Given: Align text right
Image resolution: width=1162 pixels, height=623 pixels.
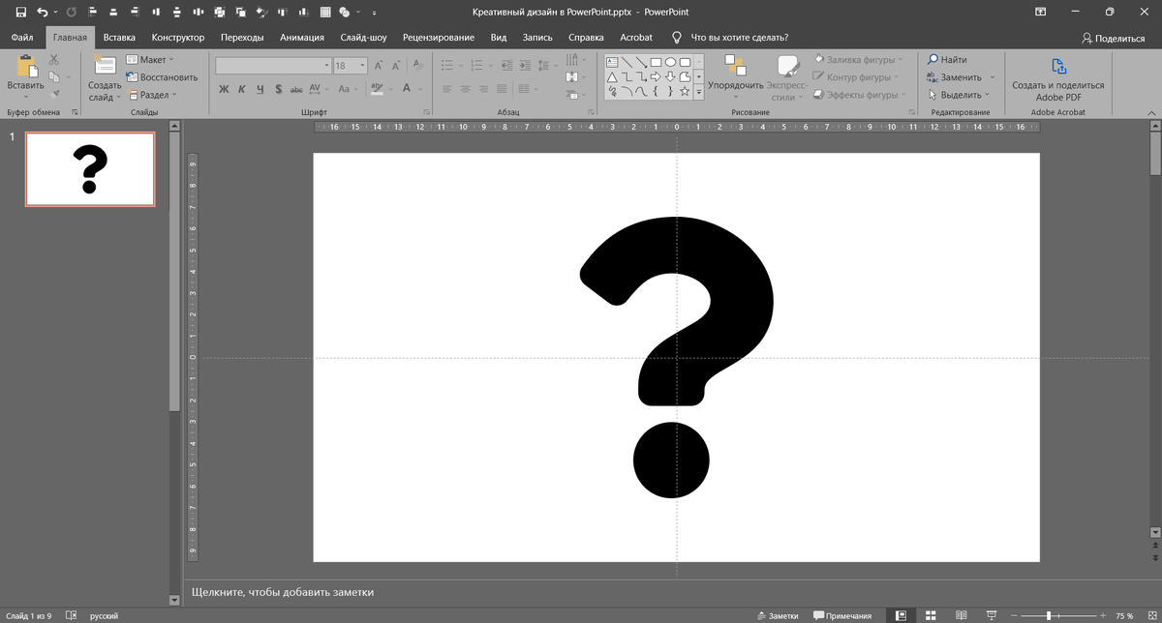Looking at the screenshot, I should coord(484,89).
